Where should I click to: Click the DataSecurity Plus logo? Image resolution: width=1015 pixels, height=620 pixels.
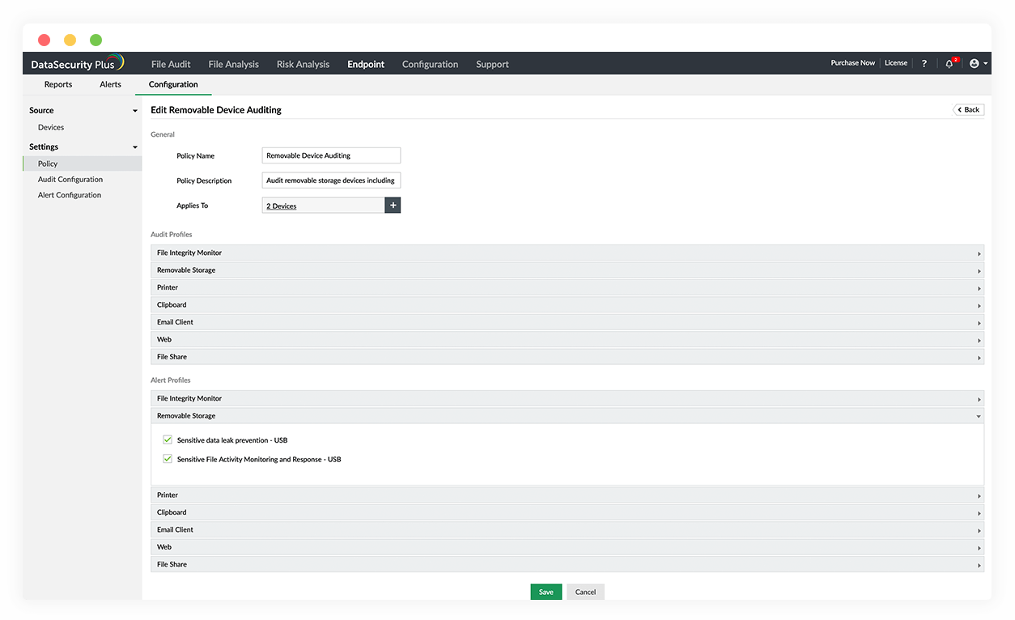(78, 63)
